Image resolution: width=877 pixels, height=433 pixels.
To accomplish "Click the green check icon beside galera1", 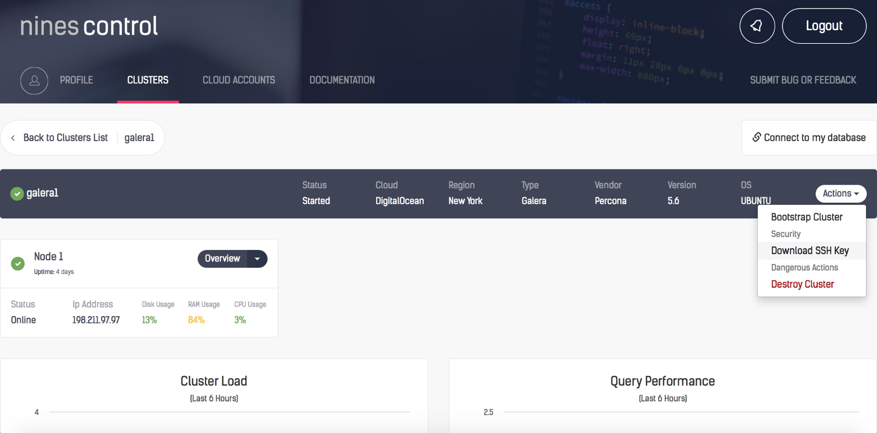I will 17,193.
